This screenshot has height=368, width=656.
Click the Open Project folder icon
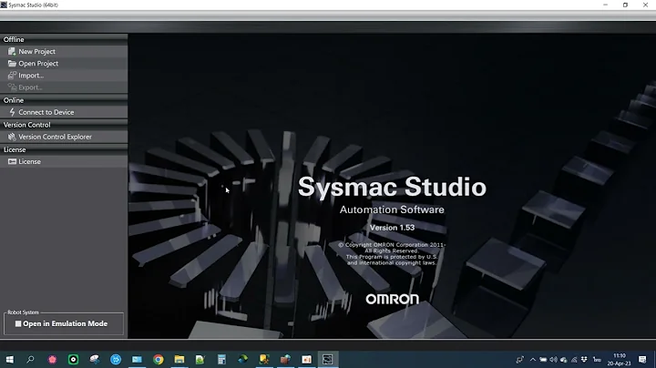(x=12, y=64)
